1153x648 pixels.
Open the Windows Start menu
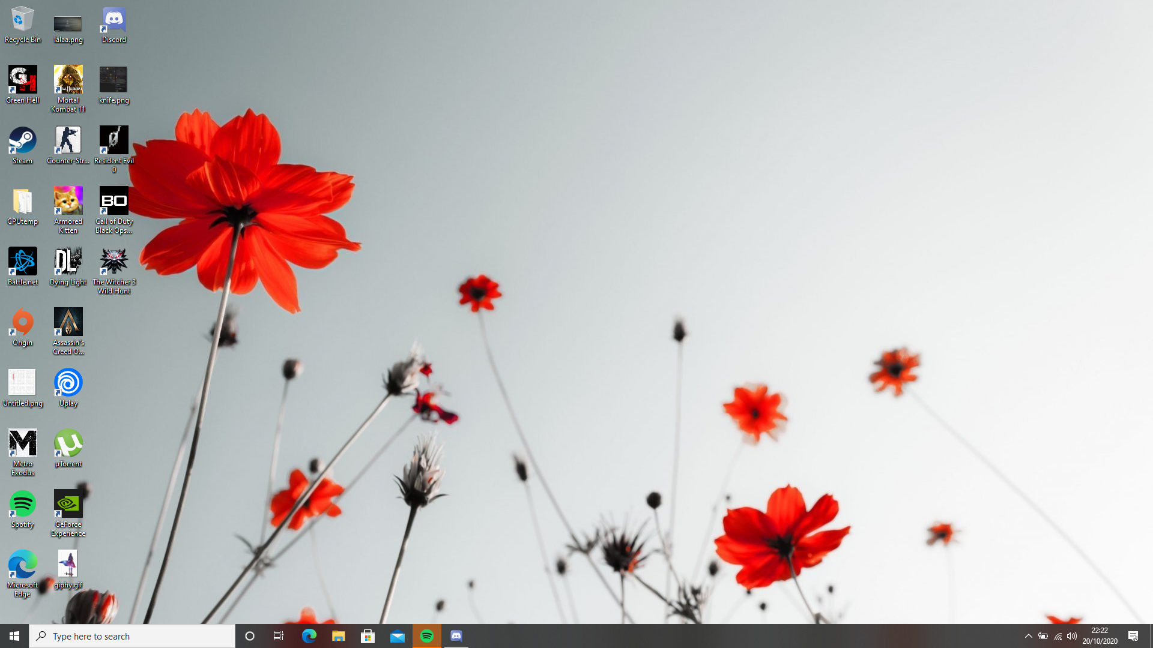pyautogui.click(x=14, y=636)
